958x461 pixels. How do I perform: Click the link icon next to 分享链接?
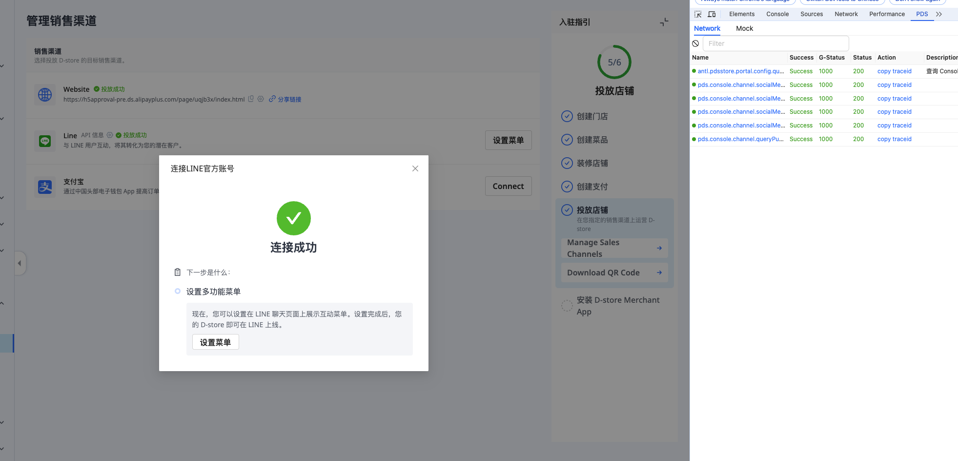[273, 99]
